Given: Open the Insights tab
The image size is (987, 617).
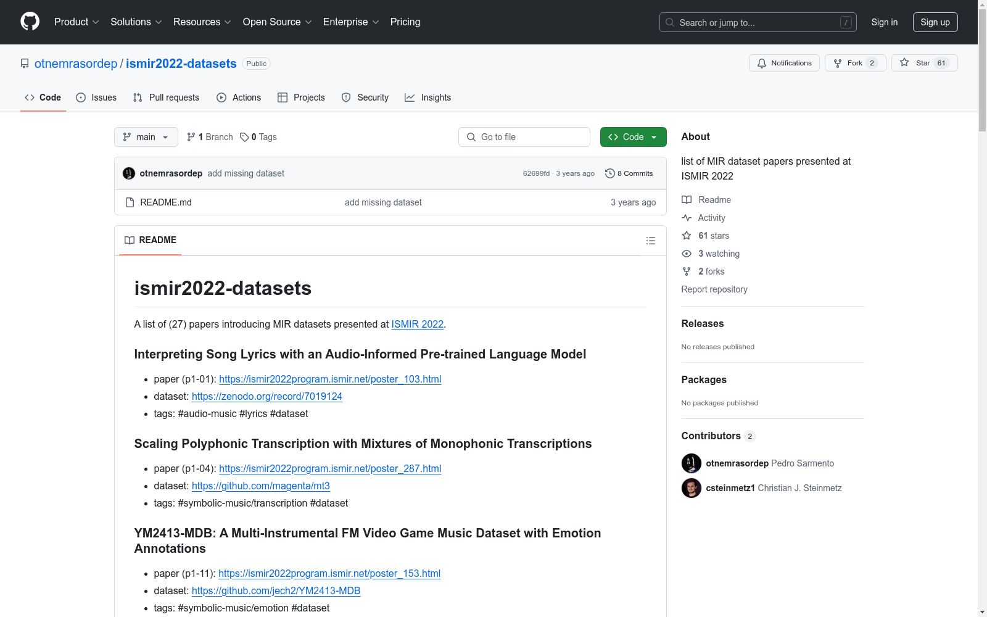Looking at the screenshot, I should pyautogui.click(x=428, y=97).
